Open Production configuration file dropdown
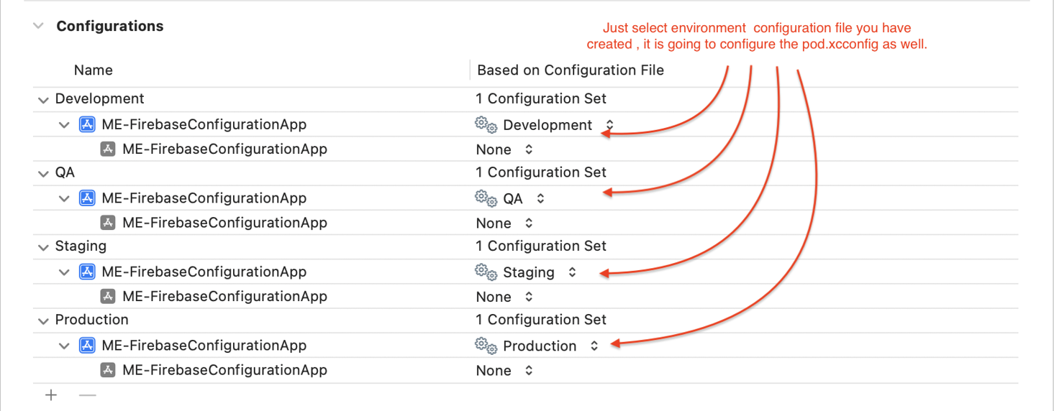The width and height of the screenshot is (1054, 411). (x=594, y=346)
